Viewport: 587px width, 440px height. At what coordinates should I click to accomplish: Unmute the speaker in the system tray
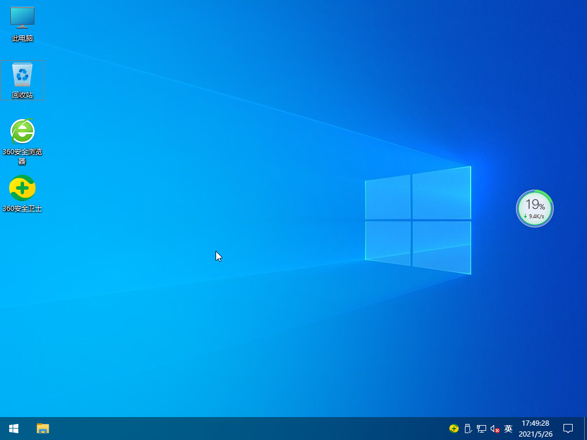click(x=494, y=429)
